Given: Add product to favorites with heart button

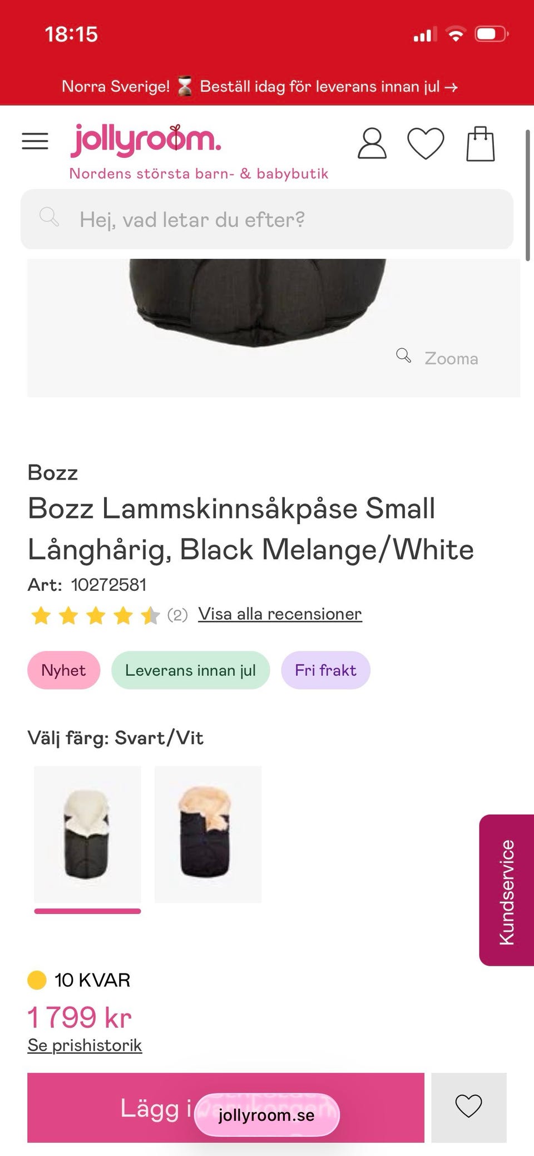Looking at the screenshot, I should (468, 1106).
